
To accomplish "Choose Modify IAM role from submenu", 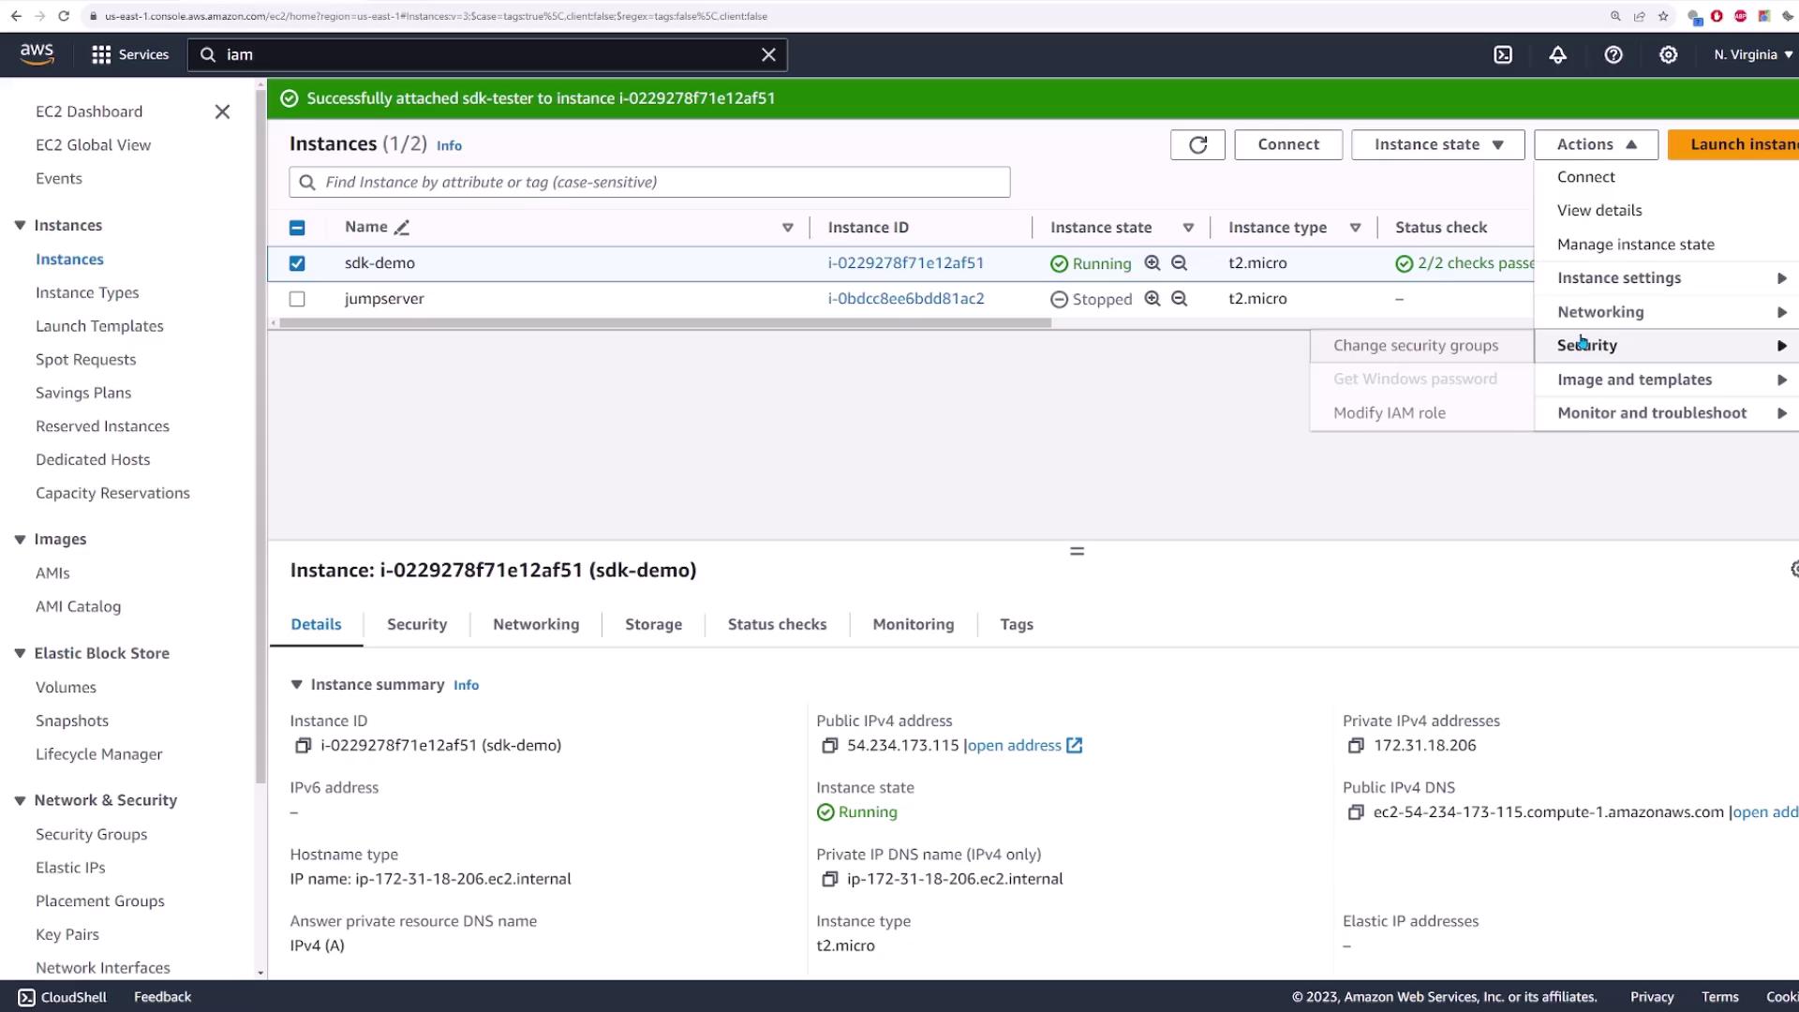I will coord(1389,413).
